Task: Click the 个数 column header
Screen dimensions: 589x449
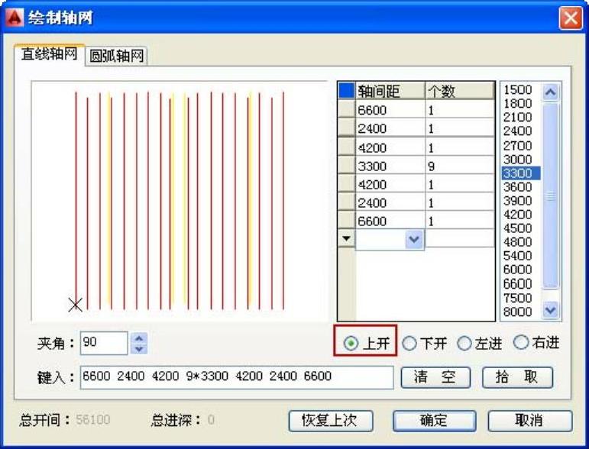Action: tap(460, 91)
